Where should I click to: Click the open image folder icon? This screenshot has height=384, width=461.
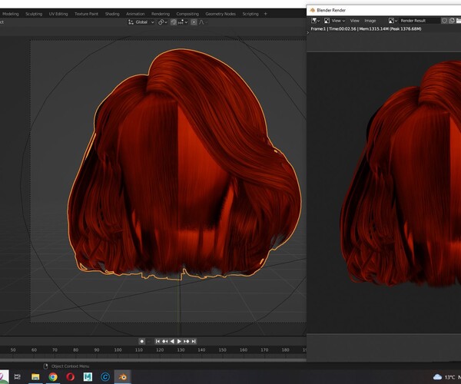tap(459, 21)
